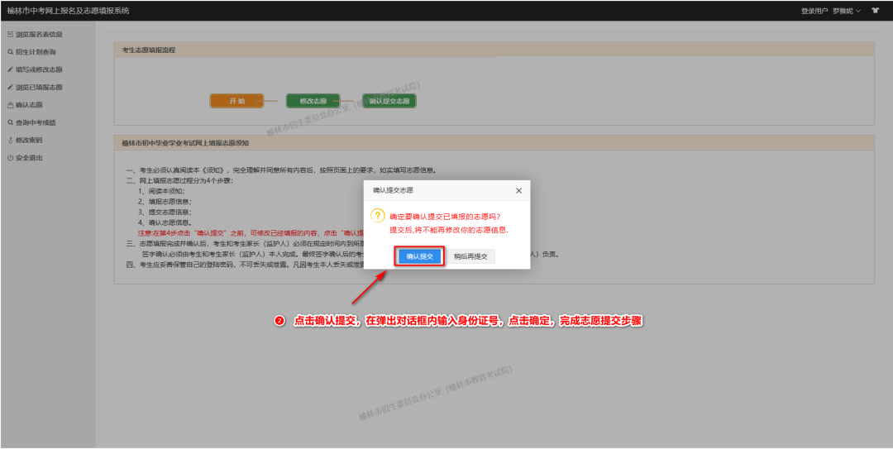Close the 确认提交志愿 dialog
Viewport: 893px width, 449px height.
(x=518, y=190)
